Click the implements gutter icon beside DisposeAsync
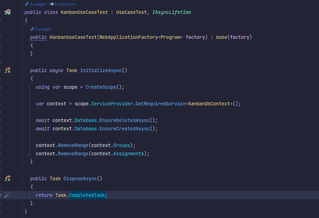Viewport: 319px width, 218px height. click(8, 178)
